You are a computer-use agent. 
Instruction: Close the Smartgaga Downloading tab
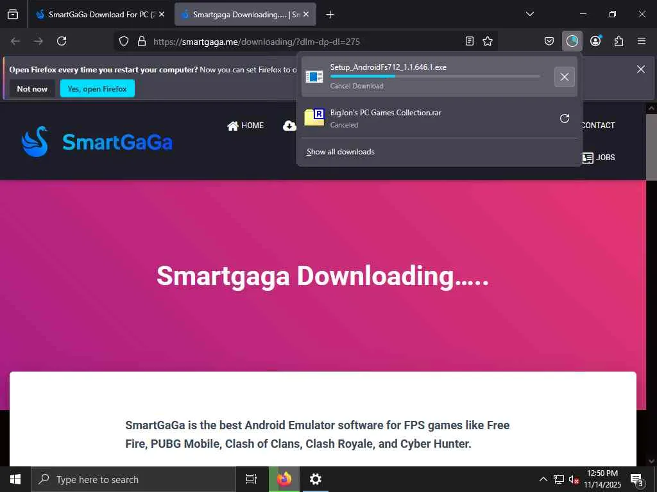(x=306, y=15)
